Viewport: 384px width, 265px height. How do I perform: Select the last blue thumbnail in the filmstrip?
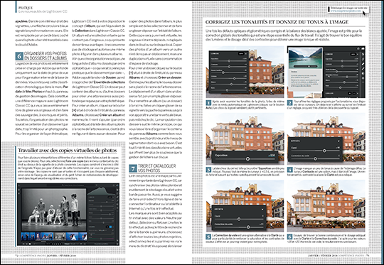tap(82, 237)
